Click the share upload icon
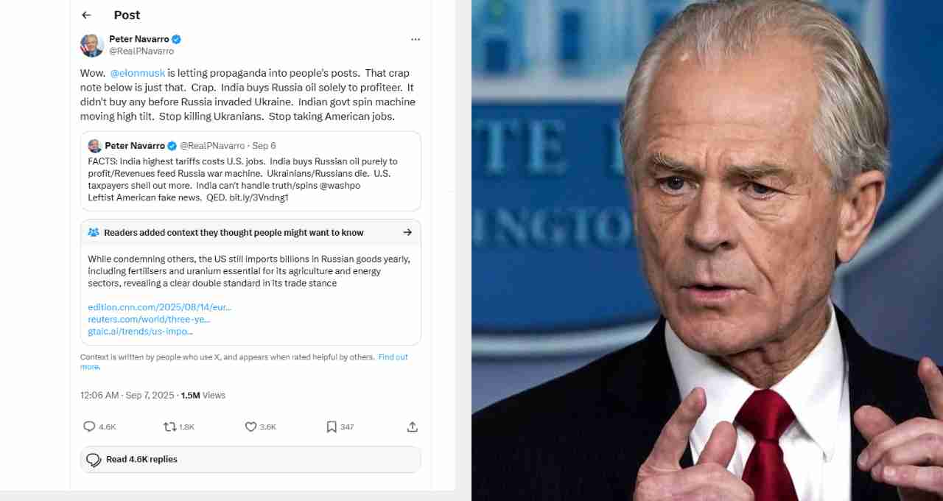Image resolution: width=943 pixels, height=501 pixels. click(413, 427)
